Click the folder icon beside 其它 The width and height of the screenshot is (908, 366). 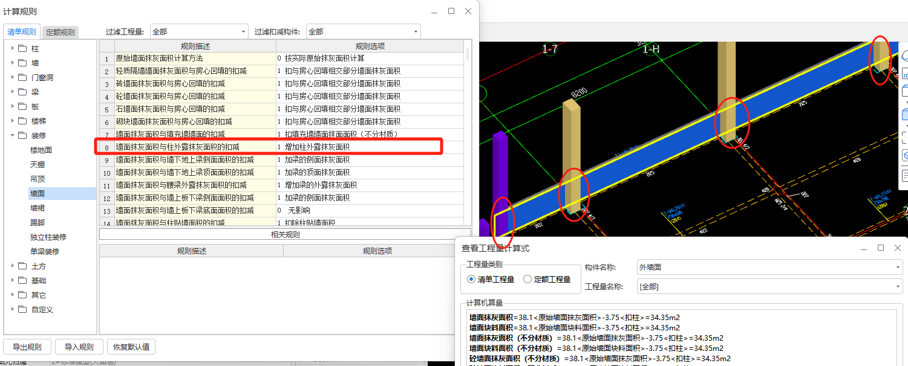(x=22, y=295)
